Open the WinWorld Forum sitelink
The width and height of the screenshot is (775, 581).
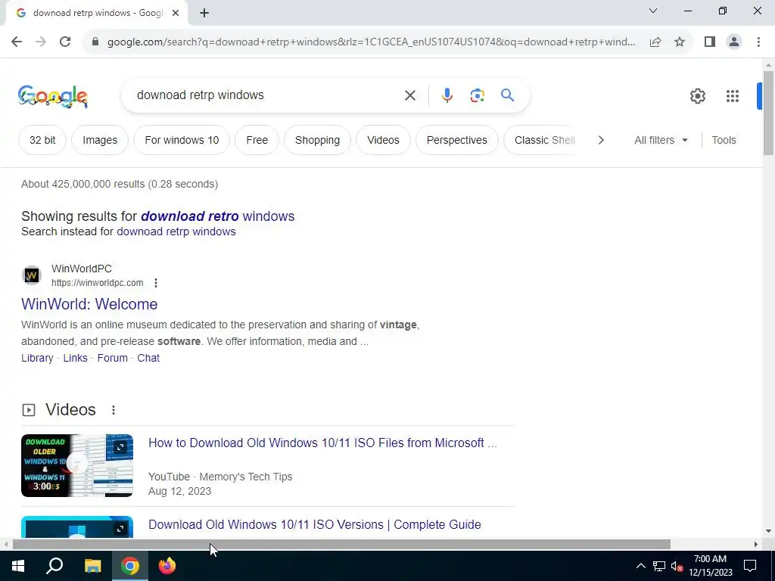[112, 358]
